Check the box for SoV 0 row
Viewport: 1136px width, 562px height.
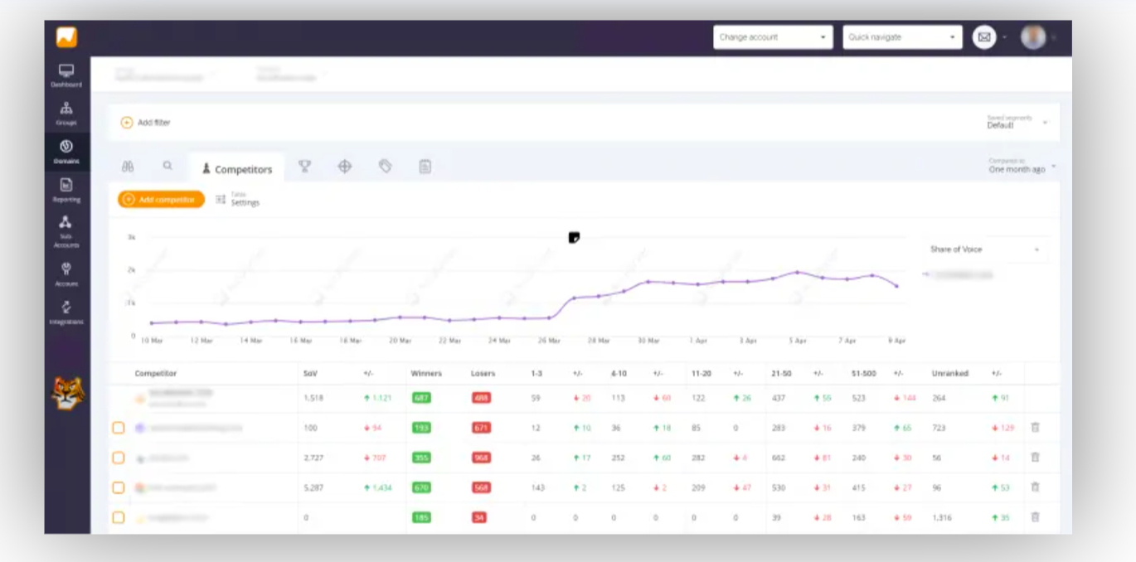click(119, 517)
